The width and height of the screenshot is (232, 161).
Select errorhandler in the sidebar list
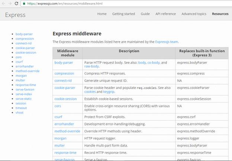tap(25, 66)
